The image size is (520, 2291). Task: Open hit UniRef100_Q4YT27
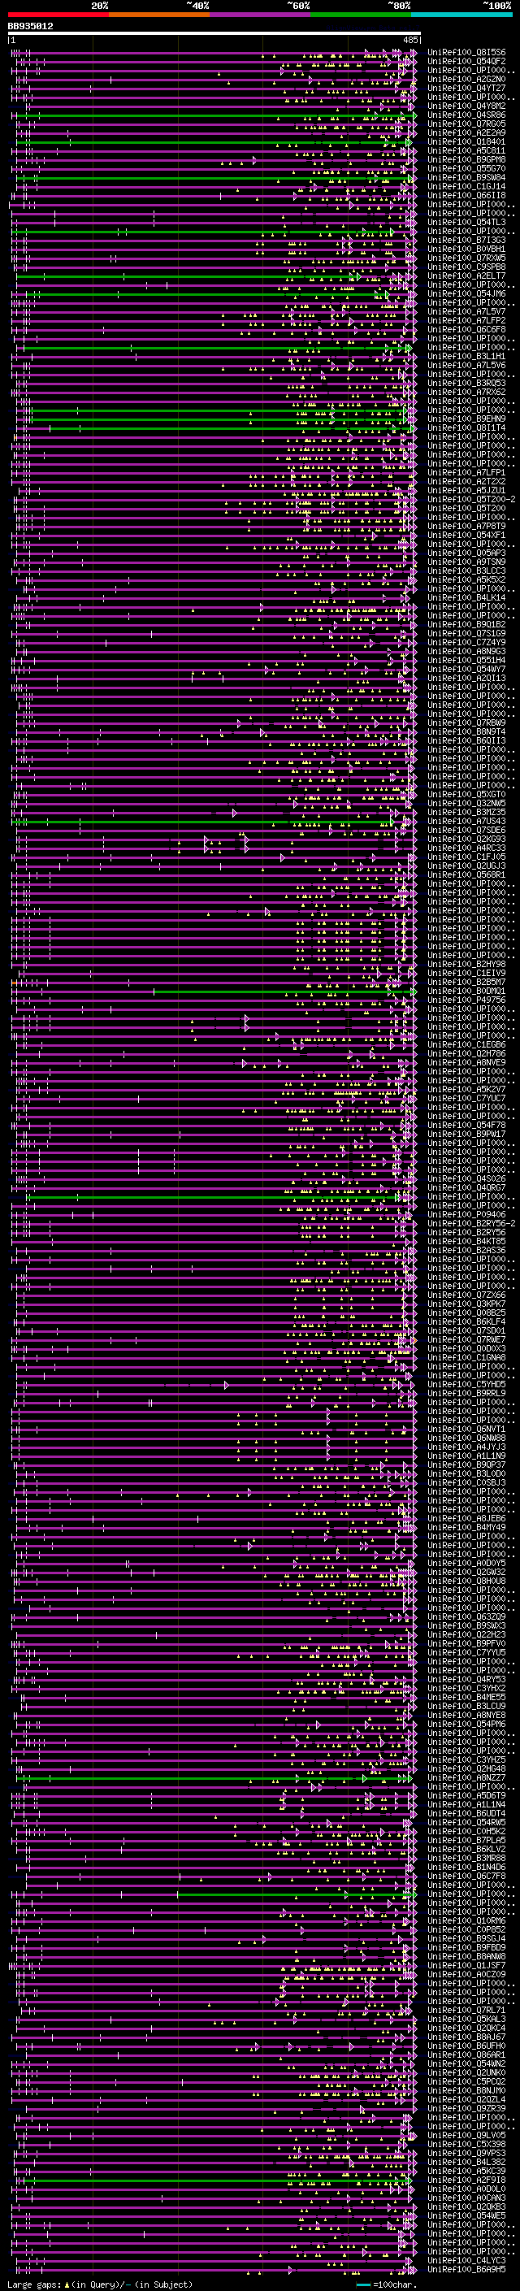click(x=466, y=88)
